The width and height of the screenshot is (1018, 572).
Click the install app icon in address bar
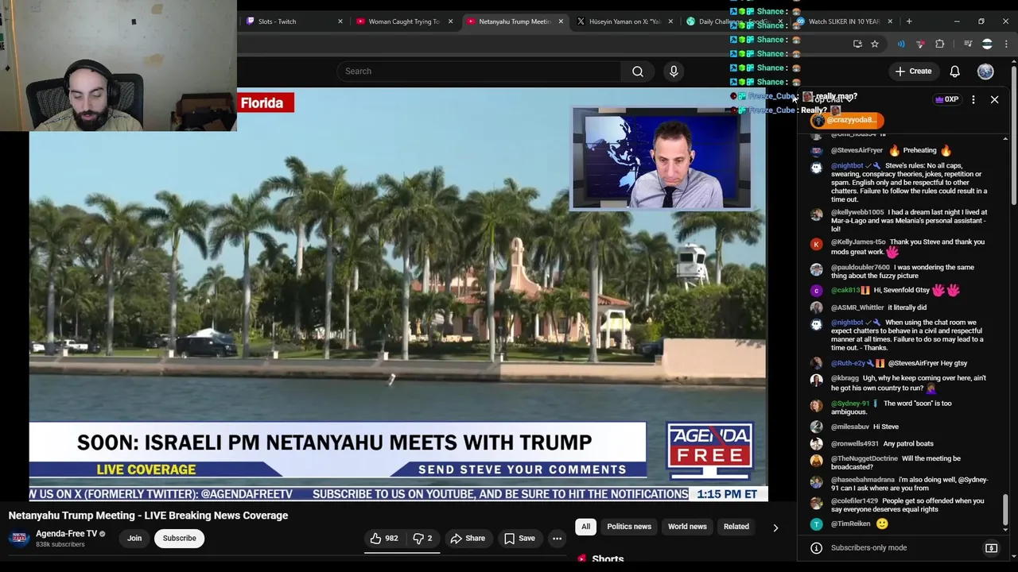coord(857,44)
